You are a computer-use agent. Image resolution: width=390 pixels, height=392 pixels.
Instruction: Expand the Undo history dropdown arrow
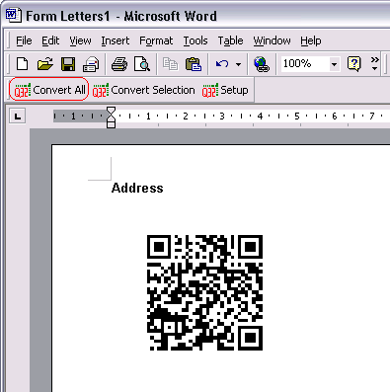(x=238, y=64)
